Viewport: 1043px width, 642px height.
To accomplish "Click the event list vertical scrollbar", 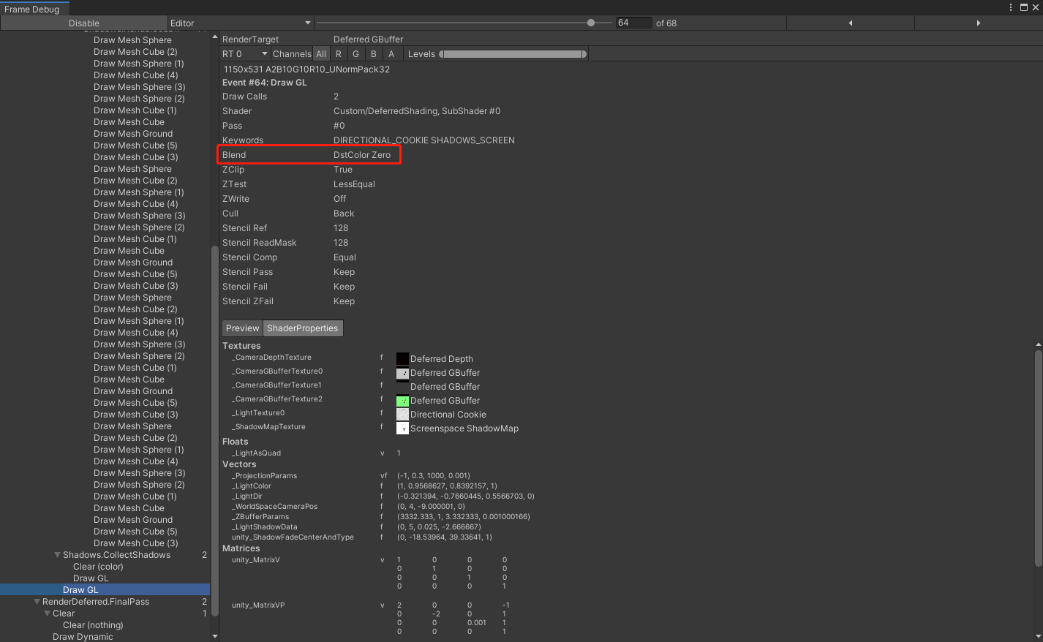I will 214,430.
